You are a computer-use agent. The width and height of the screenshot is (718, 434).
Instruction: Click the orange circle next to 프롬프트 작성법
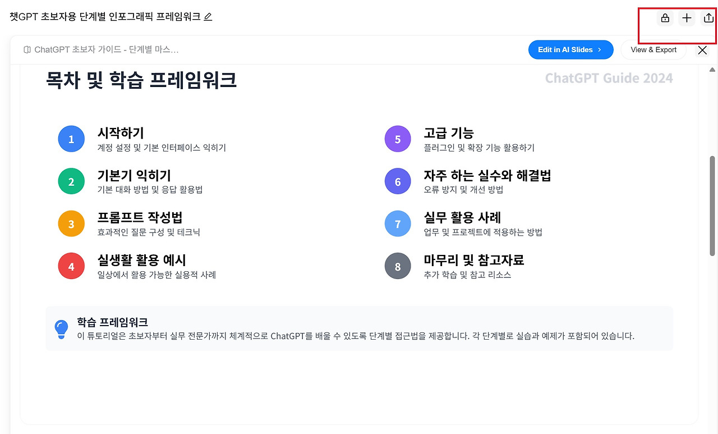tap(71, 223)
